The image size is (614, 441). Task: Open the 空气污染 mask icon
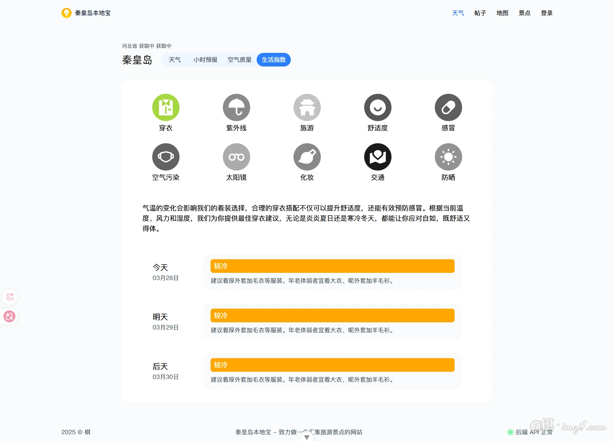point(166,157)
